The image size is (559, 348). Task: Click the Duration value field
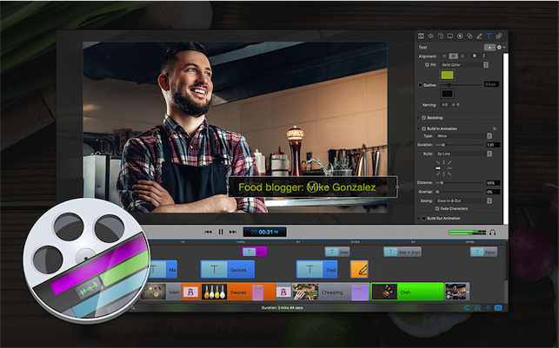point(493,145)
